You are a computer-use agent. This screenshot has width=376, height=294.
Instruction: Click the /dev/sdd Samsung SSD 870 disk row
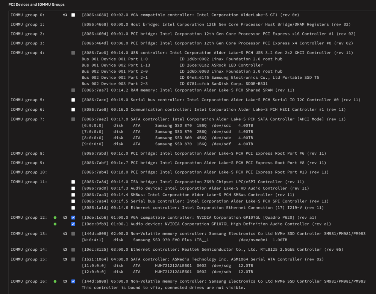pos(167,131)
